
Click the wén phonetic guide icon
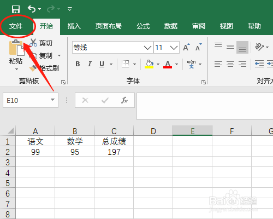point(191,64)
